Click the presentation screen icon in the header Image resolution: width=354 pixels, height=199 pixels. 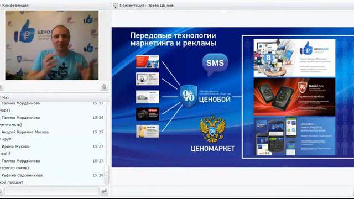[116, 6]
